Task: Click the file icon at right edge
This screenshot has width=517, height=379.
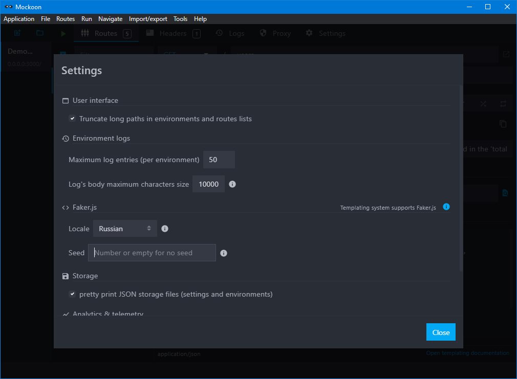Action: [505, 193]
